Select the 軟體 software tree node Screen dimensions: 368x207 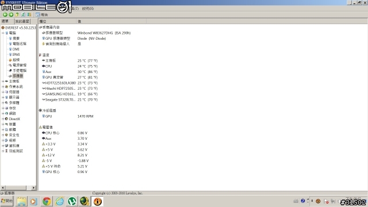(x=10, y=129)
